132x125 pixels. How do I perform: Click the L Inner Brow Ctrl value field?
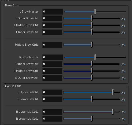point(52,32)
